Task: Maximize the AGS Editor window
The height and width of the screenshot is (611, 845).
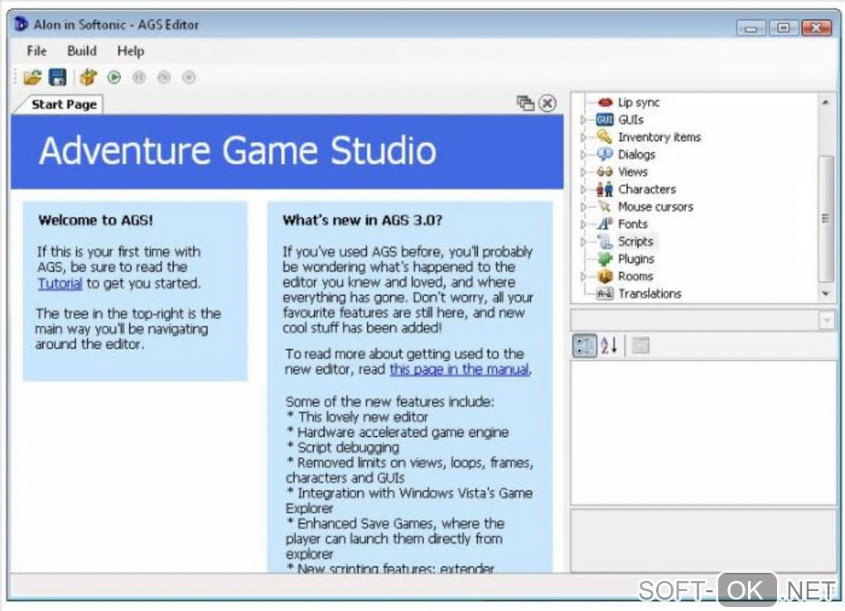Action: point(784,27)
